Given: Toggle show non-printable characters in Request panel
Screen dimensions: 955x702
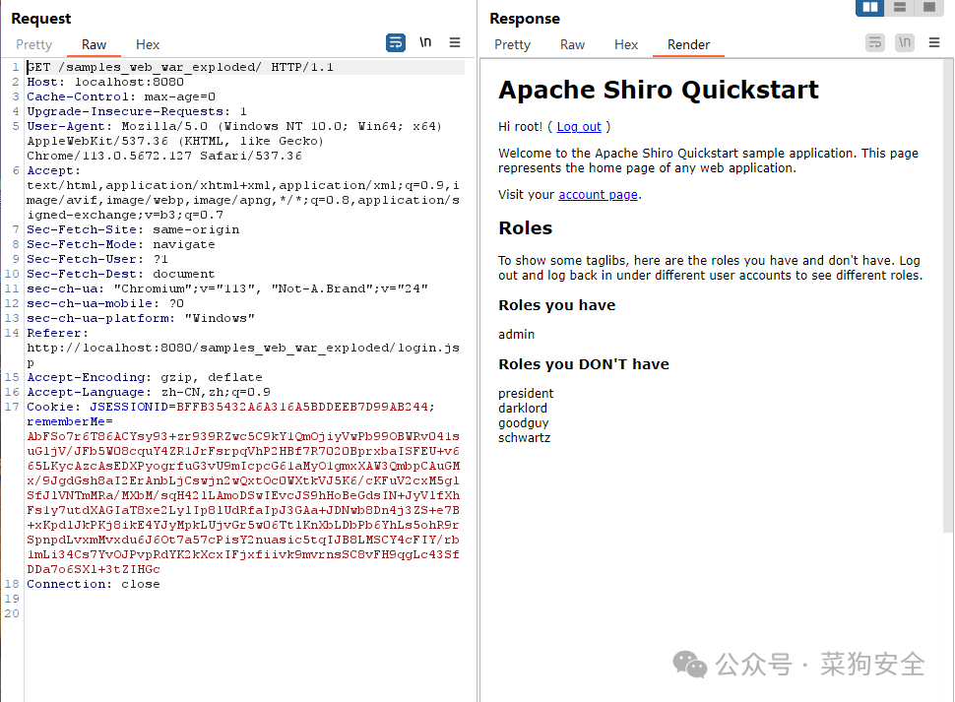Looking at the screenshot, I should click(425, 42).
